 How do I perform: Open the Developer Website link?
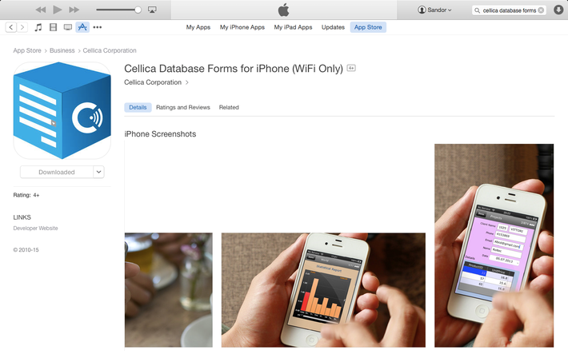tap(35, 229)
